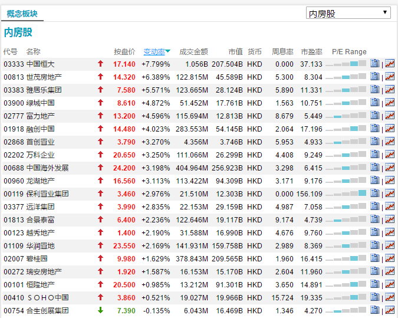Click the P/E Range column header
Screen dimensions: 398x318
(349, 52)
